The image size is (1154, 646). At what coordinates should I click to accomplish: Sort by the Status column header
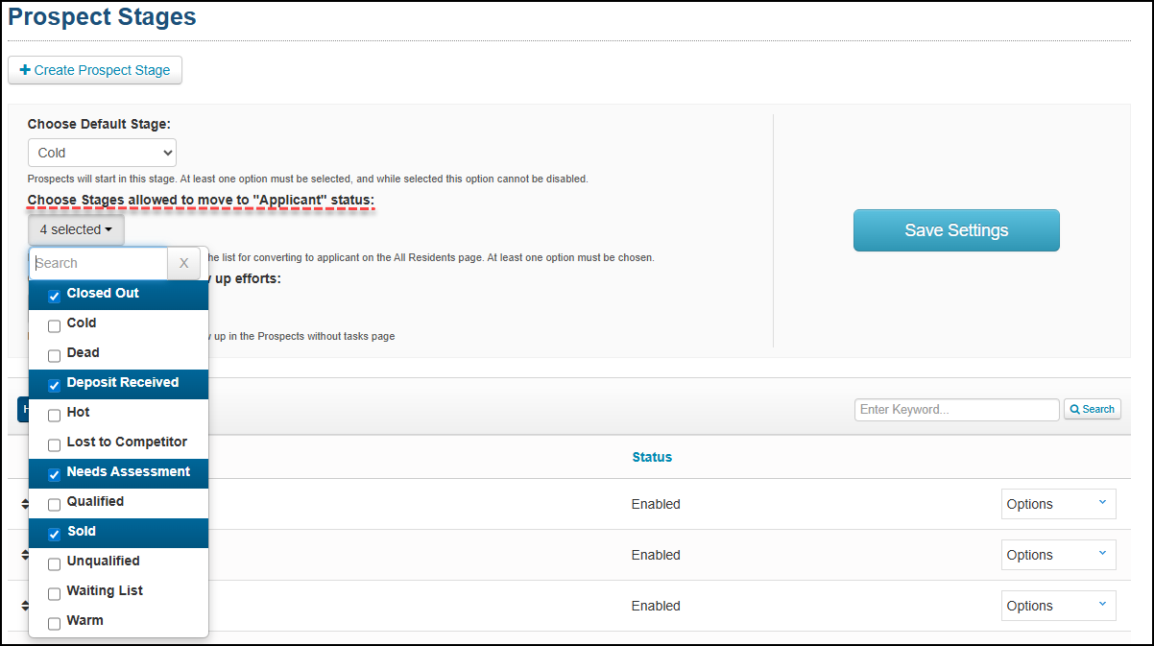click(652, 457)
